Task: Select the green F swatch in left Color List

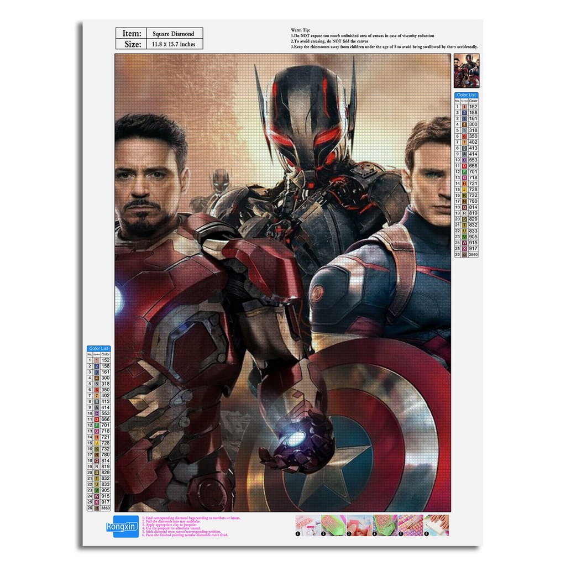Action: 97,425
